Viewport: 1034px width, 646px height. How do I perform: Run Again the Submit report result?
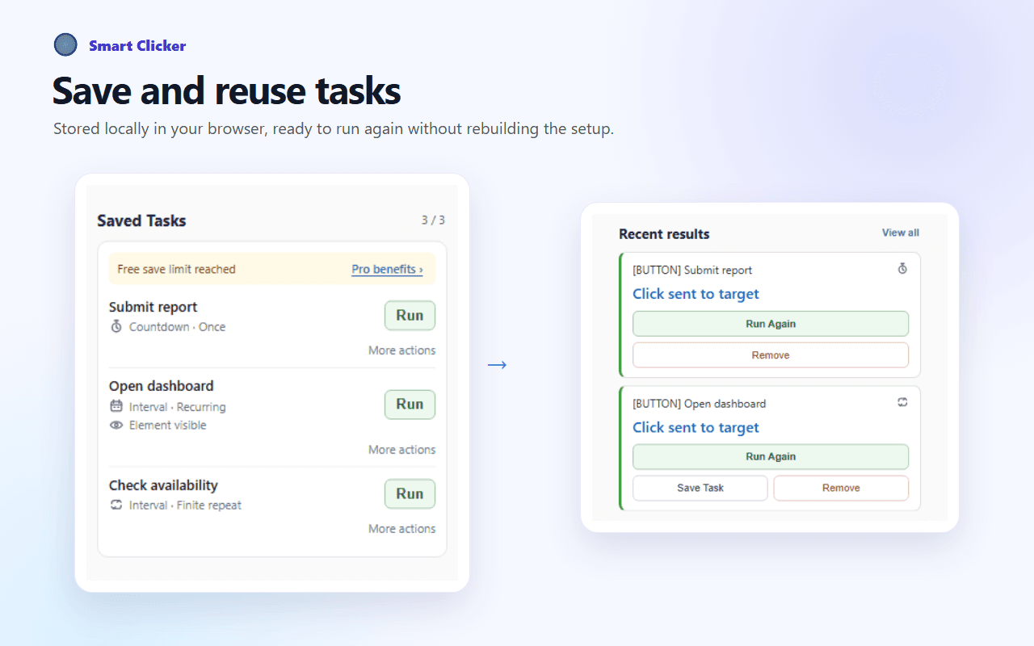tap(771, 324)
